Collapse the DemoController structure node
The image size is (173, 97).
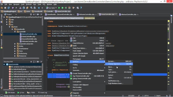tap(4, 64)
